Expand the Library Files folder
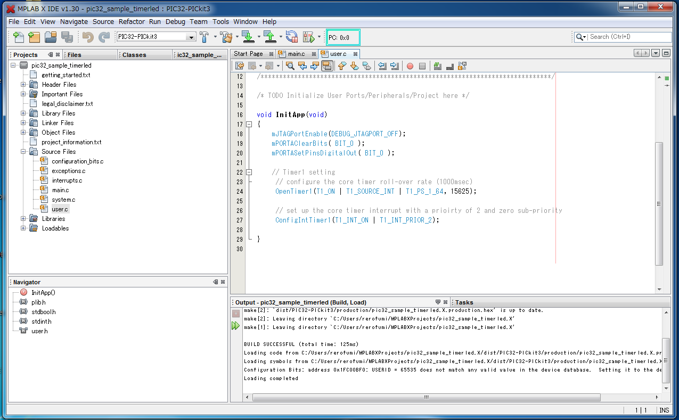679x420 pixels. pyautogui.click(x=23, y=113)
